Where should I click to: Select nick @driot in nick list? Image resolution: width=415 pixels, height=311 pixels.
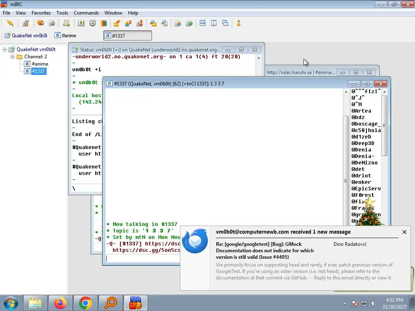click(x=361, y=176)
